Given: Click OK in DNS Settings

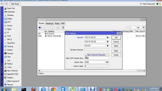Looking at the screenshot, I should (x=116, y=38).
